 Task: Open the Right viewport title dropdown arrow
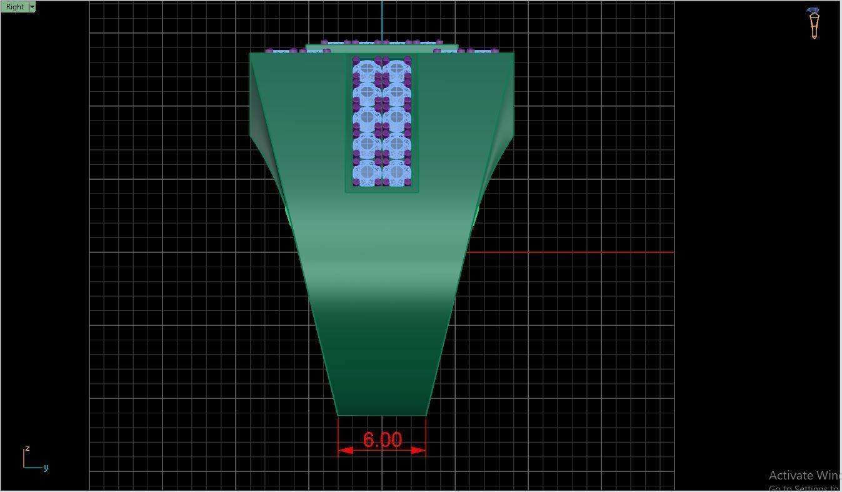coord(32,7)
